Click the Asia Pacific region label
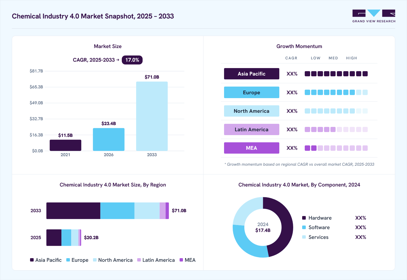The height and width of the screenshot is (280, 407). pos(252,74)
